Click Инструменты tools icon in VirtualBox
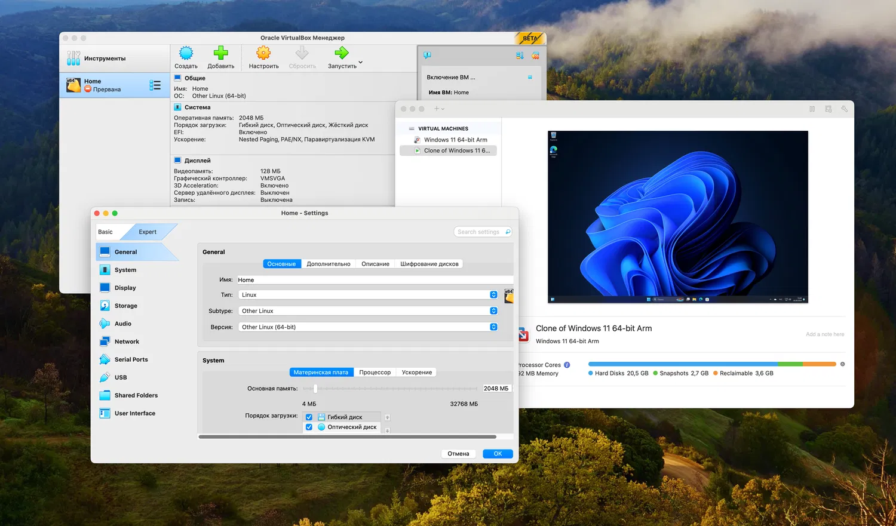This screenshot has width=896, height=526. tap(73, 58)
